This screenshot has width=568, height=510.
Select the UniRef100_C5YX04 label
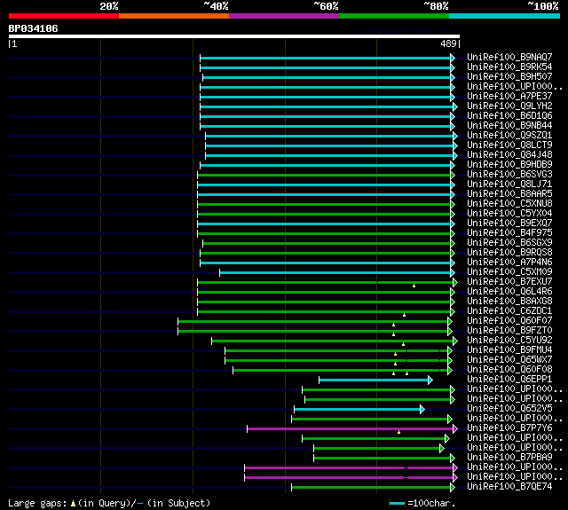509,214
